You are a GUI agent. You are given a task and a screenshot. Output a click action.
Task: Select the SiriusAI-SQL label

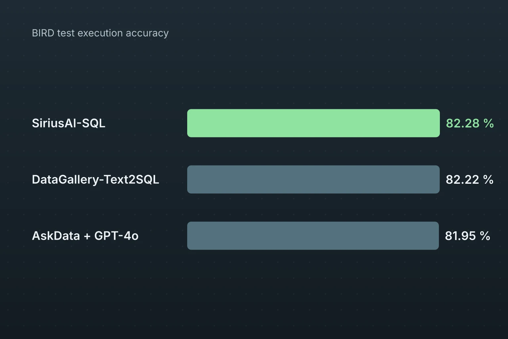tap(68, 123)
